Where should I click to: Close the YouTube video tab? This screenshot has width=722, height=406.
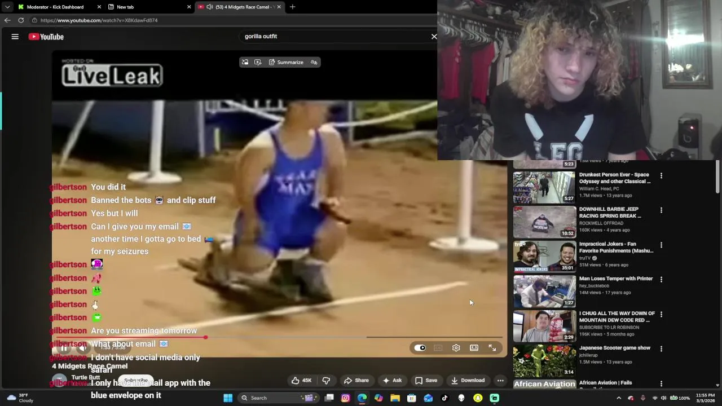click(279, 7)
